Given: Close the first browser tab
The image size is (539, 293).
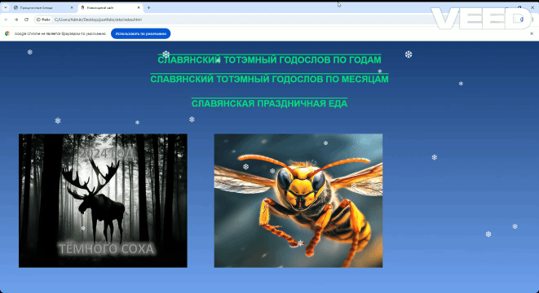Looking at the screenshot, I should (72, 7).
